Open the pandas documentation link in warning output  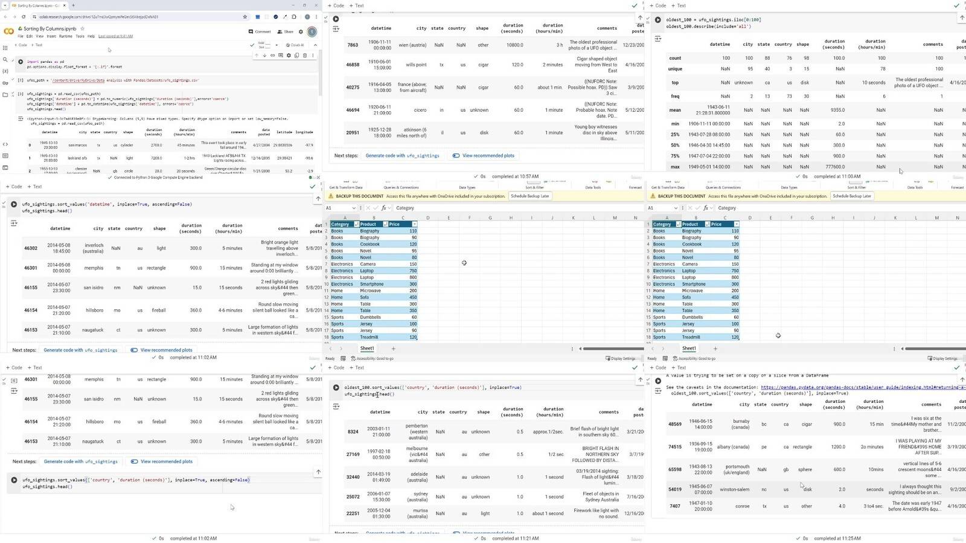point(862,388)
